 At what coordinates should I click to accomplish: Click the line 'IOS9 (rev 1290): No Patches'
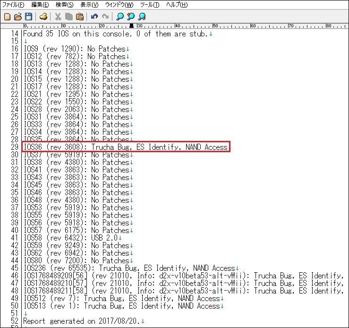pyautogui.click(x=76, y=49)
